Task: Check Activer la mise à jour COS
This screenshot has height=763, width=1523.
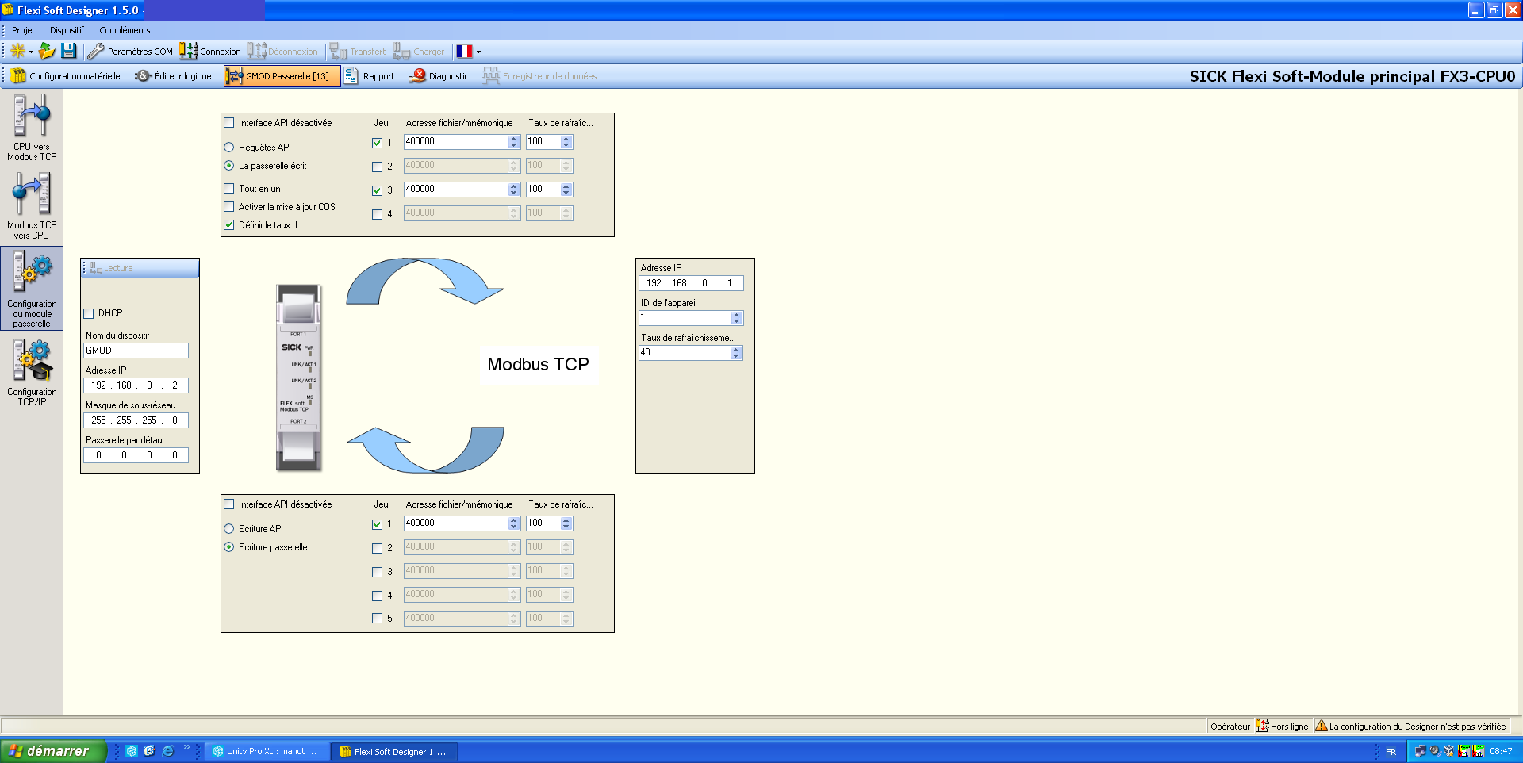Action: click(229, 207)
